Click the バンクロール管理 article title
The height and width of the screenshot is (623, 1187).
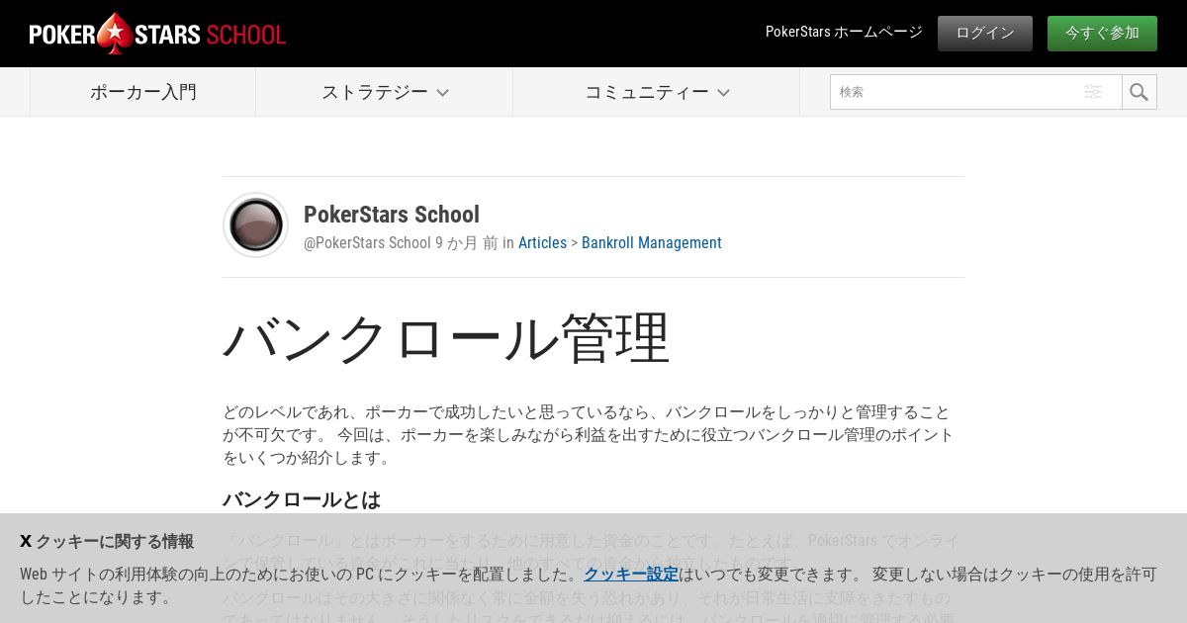tap(446, 339)
